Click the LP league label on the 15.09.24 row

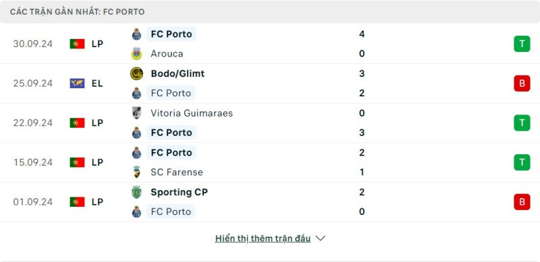pos(97,162)
